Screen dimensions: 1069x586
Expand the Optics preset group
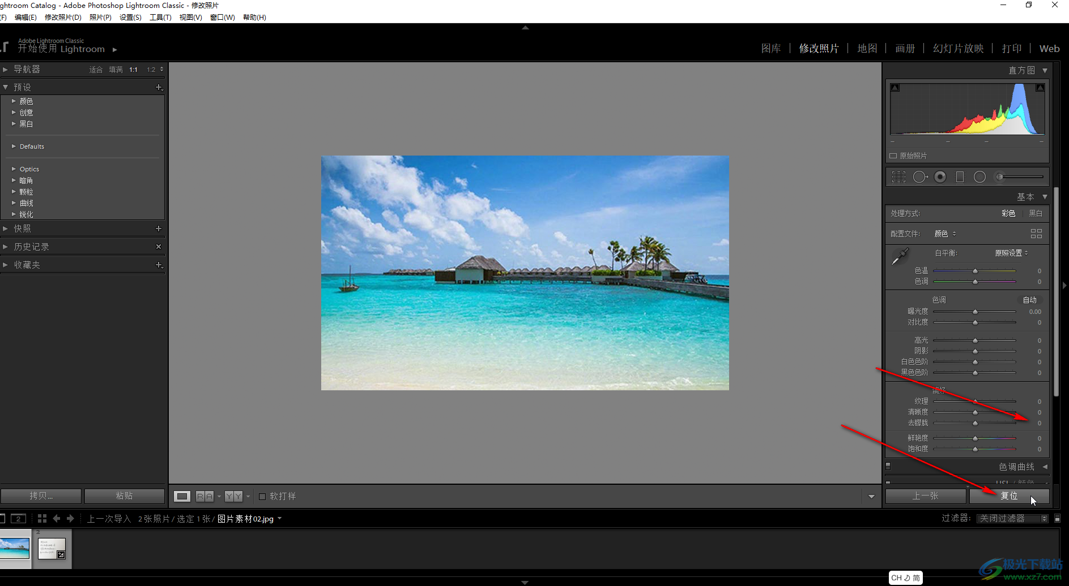point(14,169)
